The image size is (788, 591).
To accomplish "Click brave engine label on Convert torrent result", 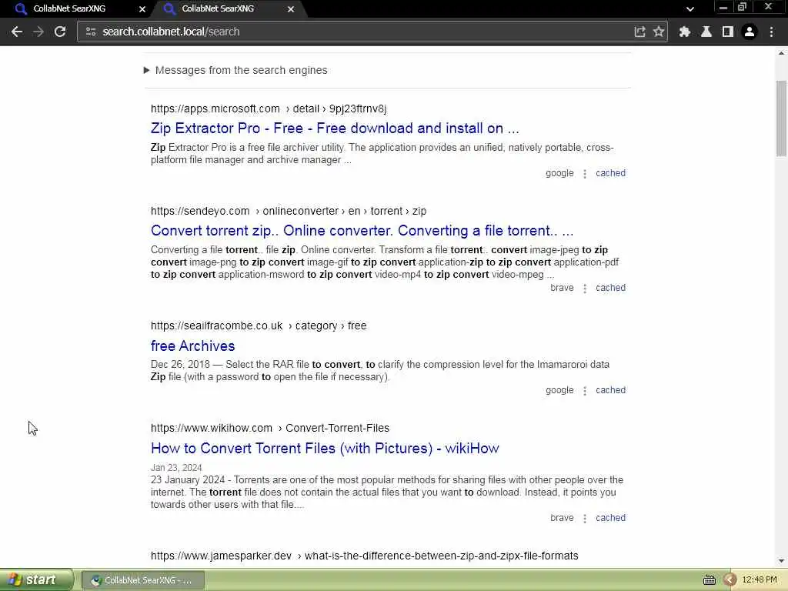I will point(562,288).
